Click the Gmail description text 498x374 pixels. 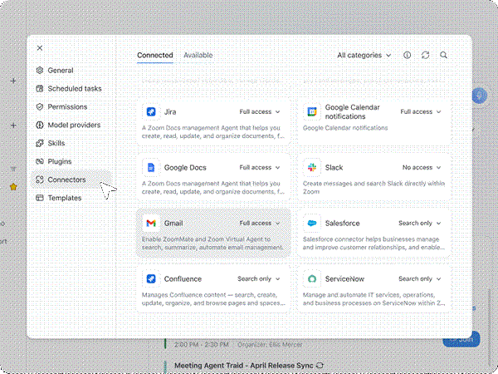(212, 244)
